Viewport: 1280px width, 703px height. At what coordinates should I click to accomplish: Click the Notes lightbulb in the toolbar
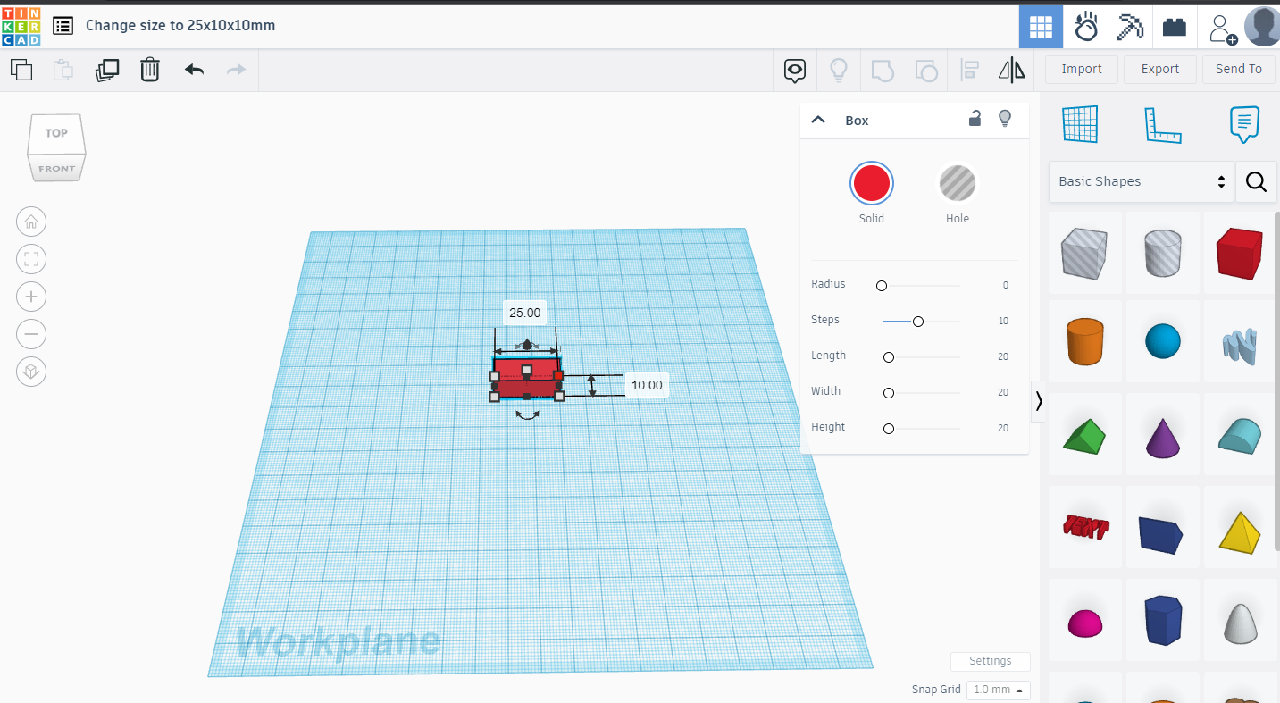click(839, 71)
